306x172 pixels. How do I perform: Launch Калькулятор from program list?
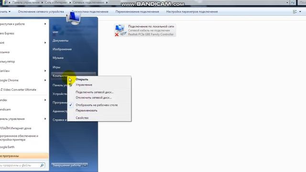(x=8, y=62)
